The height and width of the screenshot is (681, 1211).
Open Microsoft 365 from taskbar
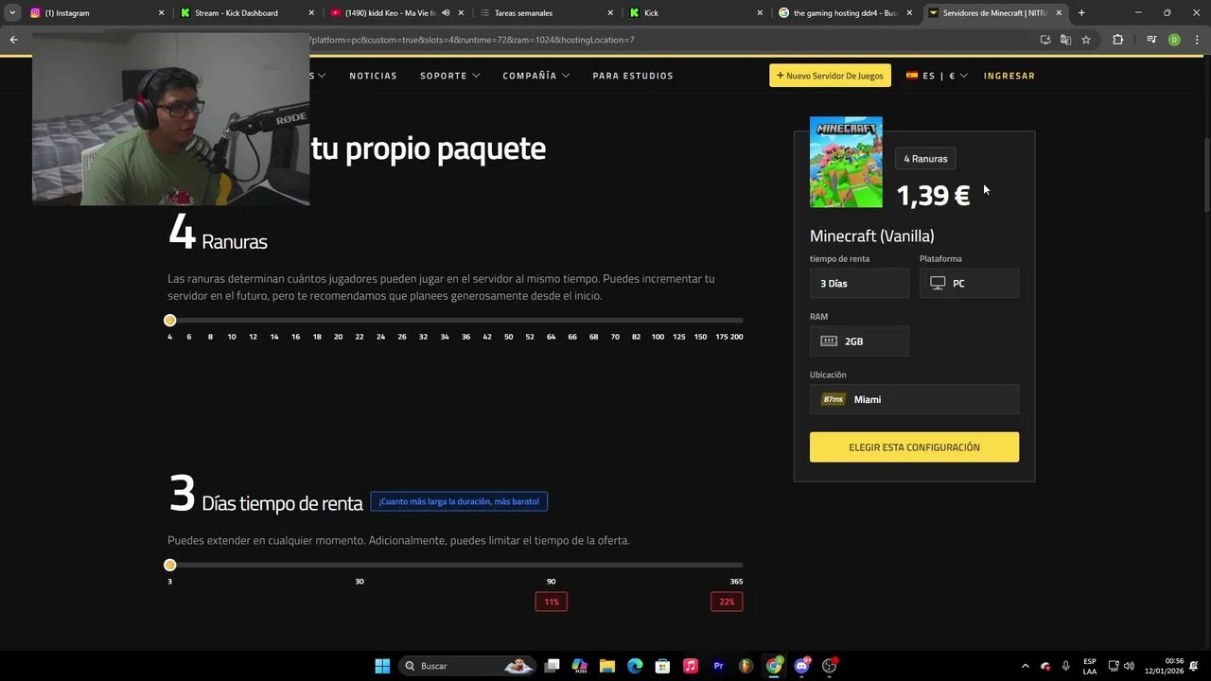pyautogui.click(x=580, y=666)
